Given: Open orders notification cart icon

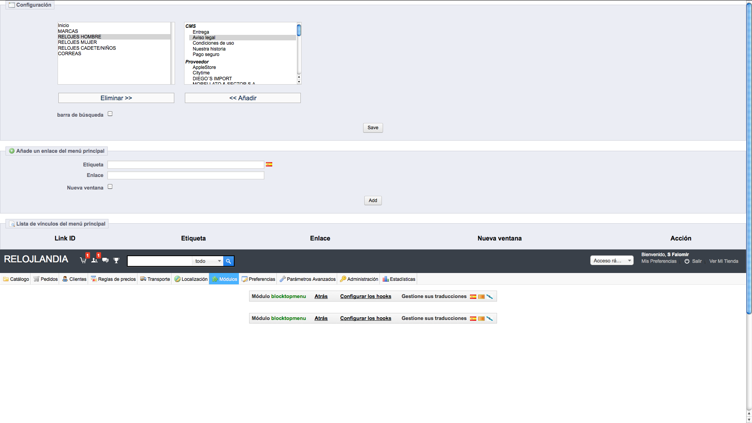Looking at the screenshot, I should pyautogui.click(x=83, y=260).
